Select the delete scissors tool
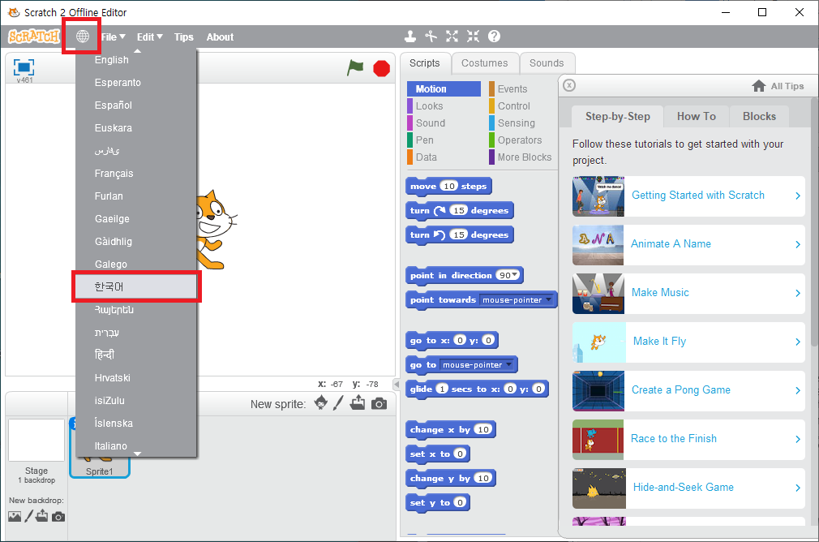 (x=431, y=37)
